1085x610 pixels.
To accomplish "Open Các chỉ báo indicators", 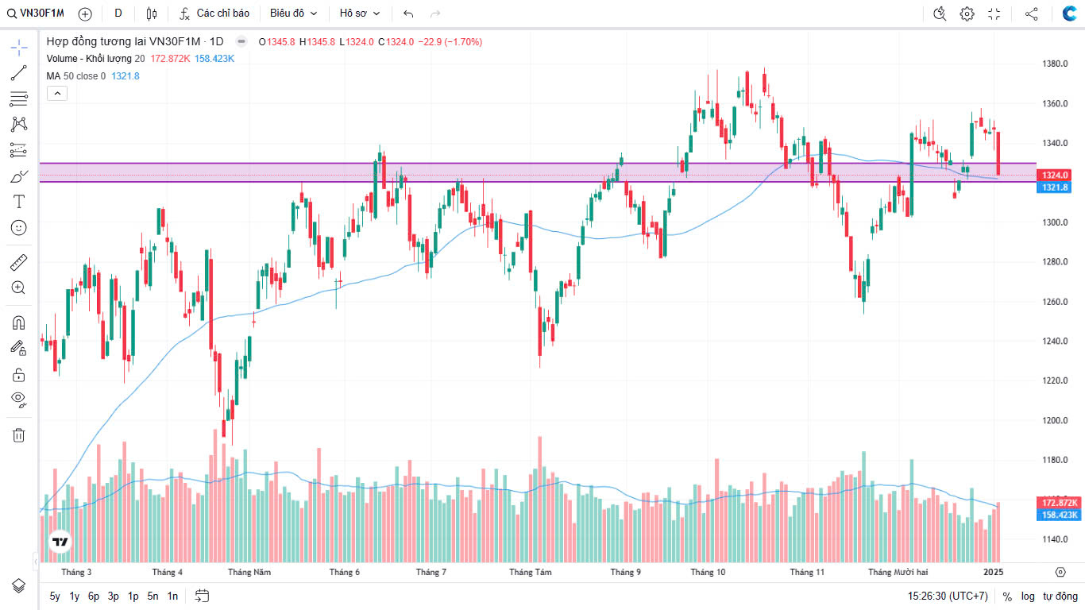I will [x=214, y=14].
